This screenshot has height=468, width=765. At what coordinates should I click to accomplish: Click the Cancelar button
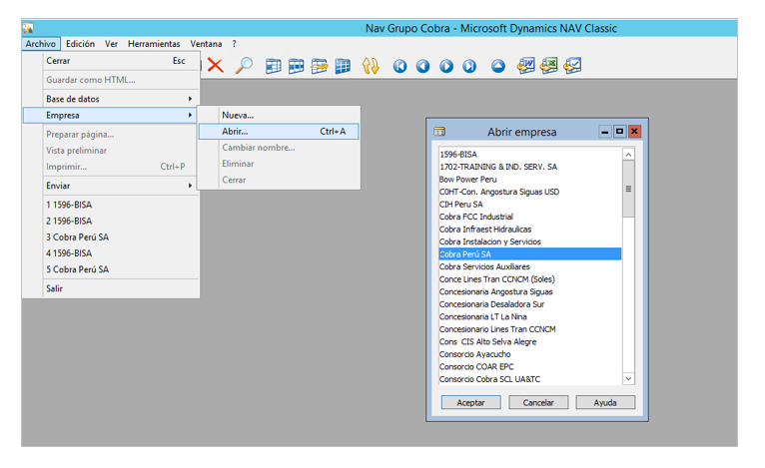pyautogui.click(x=538, y=403)
